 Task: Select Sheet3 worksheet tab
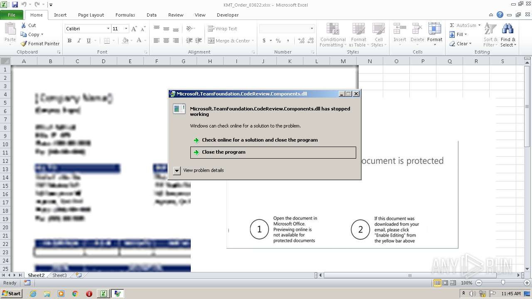[59, 275]
